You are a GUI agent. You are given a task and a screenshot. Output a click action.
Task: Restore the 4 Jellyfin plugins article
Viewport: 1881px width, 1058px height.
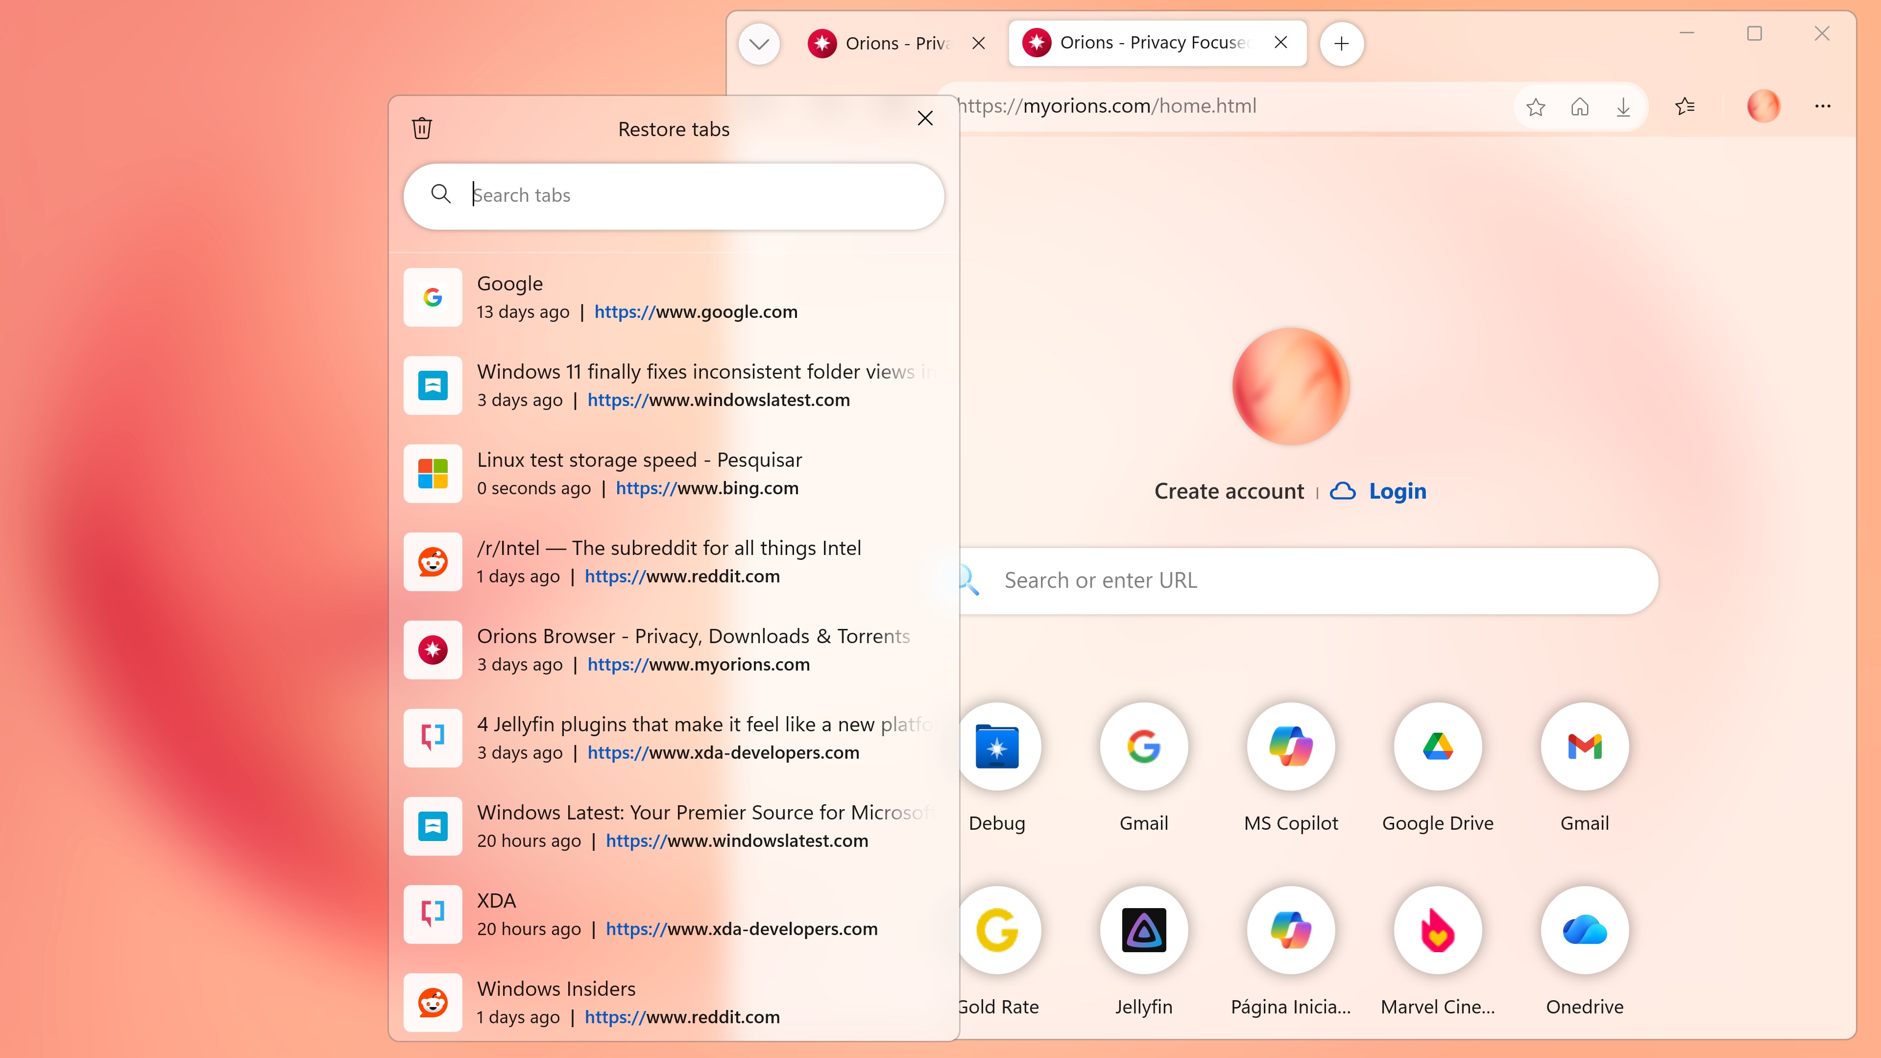[674, 738]
